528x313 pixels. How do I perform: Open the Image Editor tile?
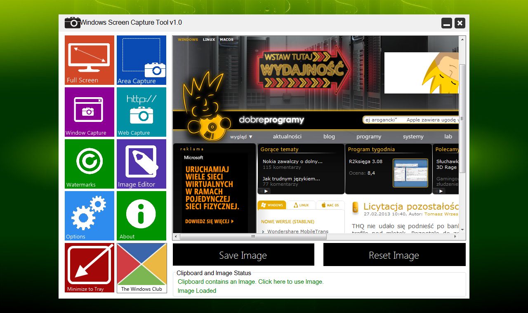point(141,164)
